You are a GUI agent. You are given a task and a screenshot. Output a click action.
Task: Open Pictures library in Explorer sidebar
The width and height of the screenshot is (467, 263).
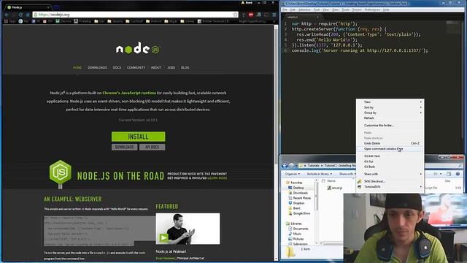296,239
